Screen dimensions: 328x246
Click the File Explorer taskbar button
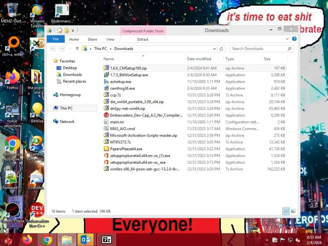pyautogui.click(x=67, y=240)
